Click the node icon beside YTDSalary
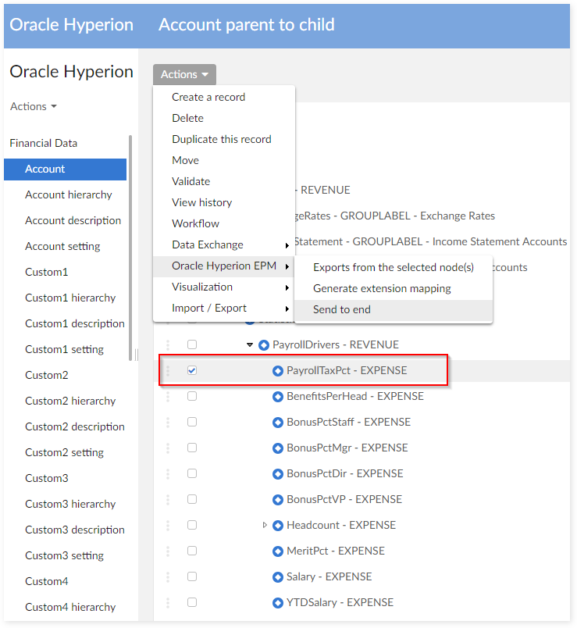This screenshot has width=577, height=628. 277,602
